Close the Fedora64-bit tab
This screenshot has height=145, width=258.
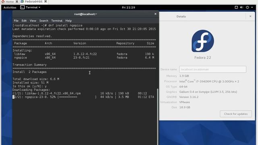[46, 2]
